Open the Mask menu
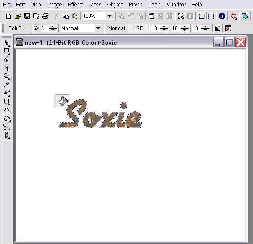The image size is (253, 244). [x=95, y=5]
